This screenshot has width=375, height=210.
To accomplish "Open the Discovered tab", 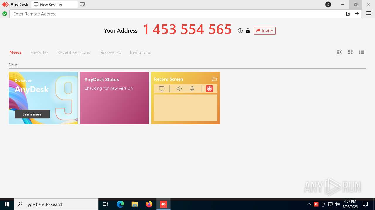I will point(110,52).
